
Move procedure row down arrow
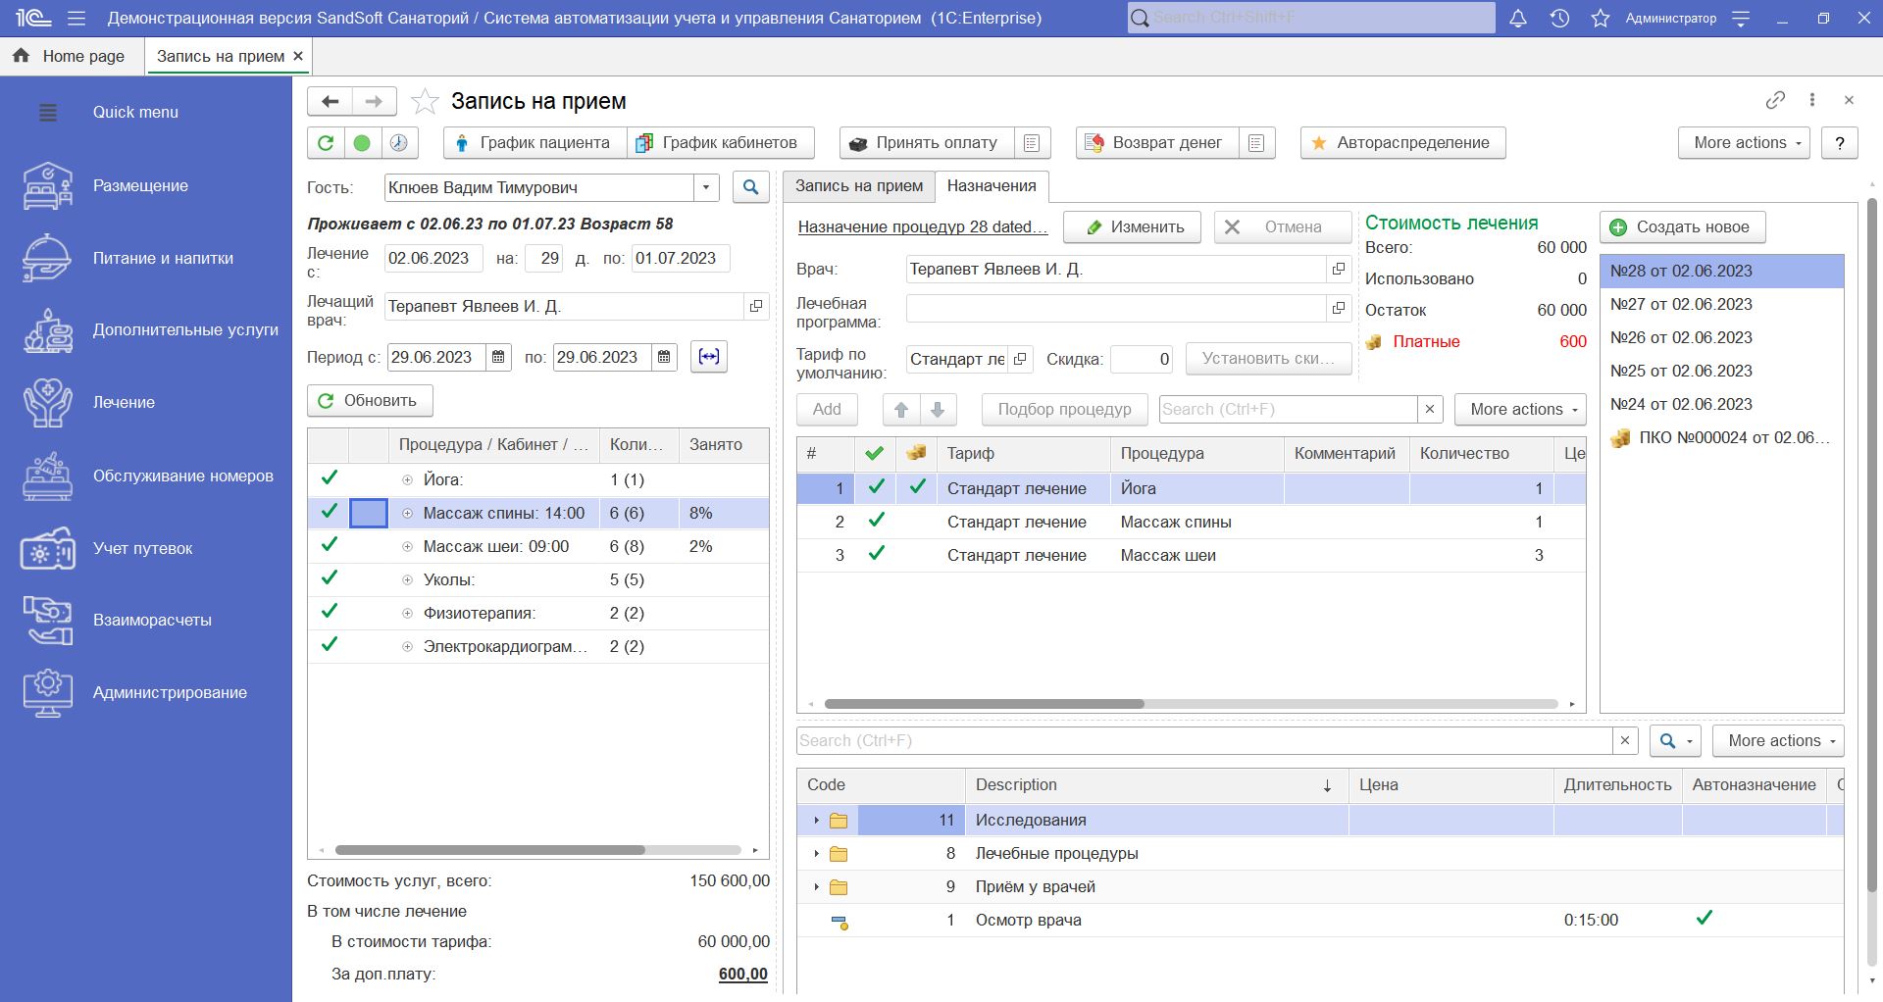tap(938, 410)
